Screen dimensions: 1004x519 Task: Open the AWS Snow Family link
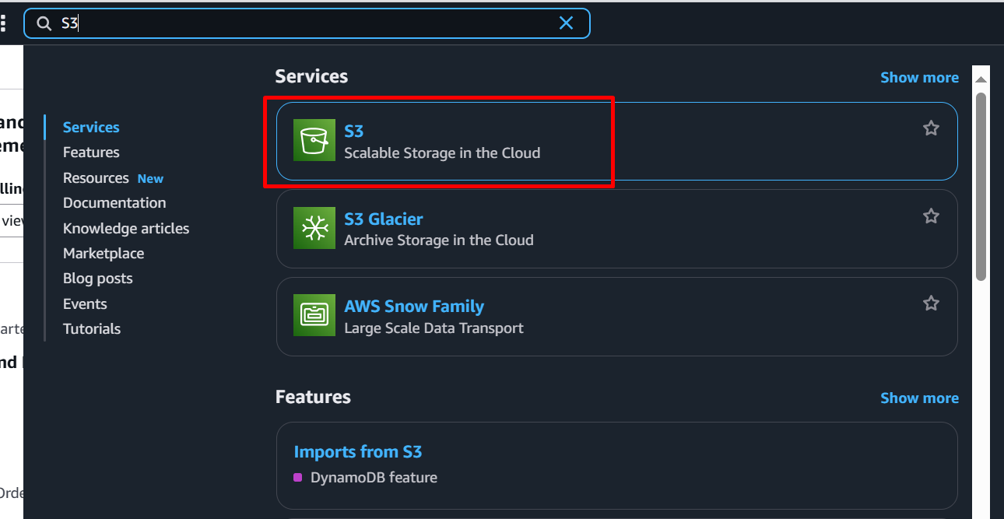[414, 307]
